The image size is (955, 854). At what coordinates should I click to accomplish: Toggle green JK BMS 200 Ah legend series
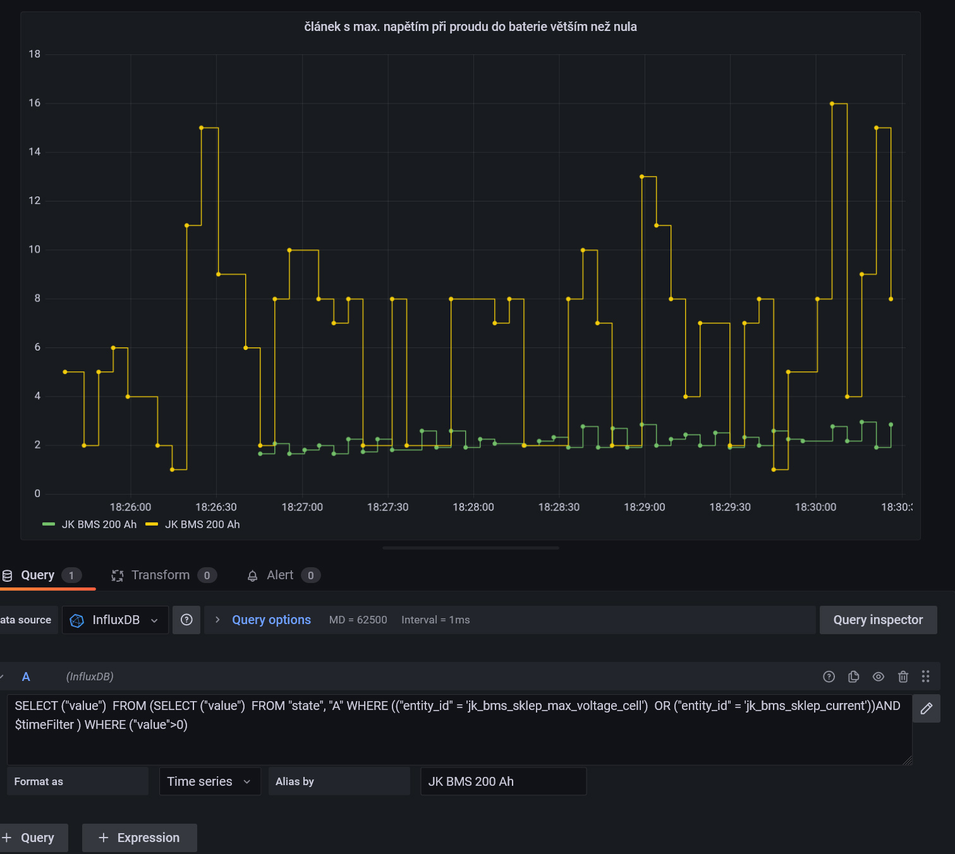(x=98, y=524)
